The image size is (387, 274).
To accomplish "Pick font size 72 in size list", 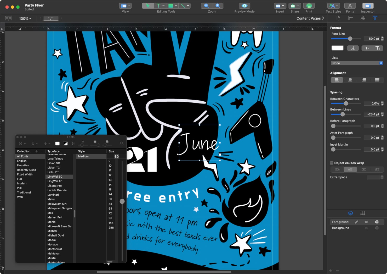I will (x=110, y=213).
